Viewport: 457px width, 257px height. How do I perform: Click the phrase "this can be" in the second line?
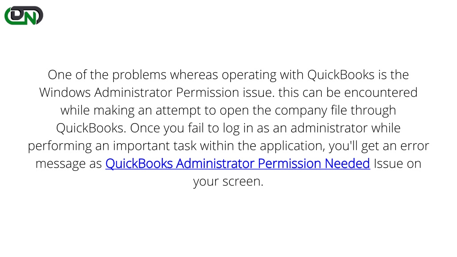310,93
